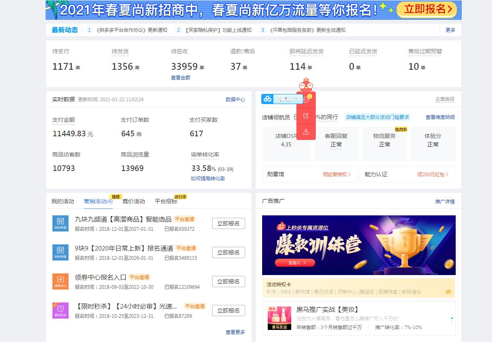The height and width of the screenshot is (342, 492).
Task: Click the 9块9特卖 activity icon
Action: pyautogui.click(x=60, y=223)
